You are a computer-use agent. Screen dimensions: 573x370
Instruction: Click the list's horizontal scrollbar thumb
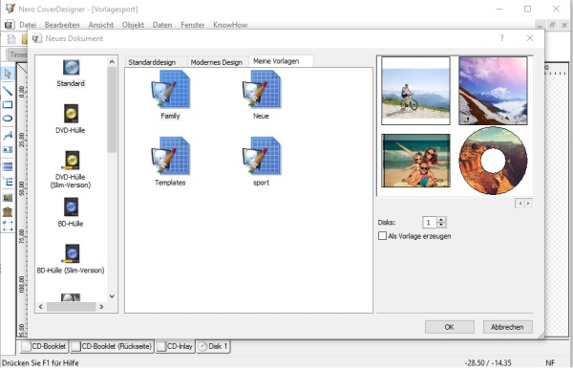point(71,307)
